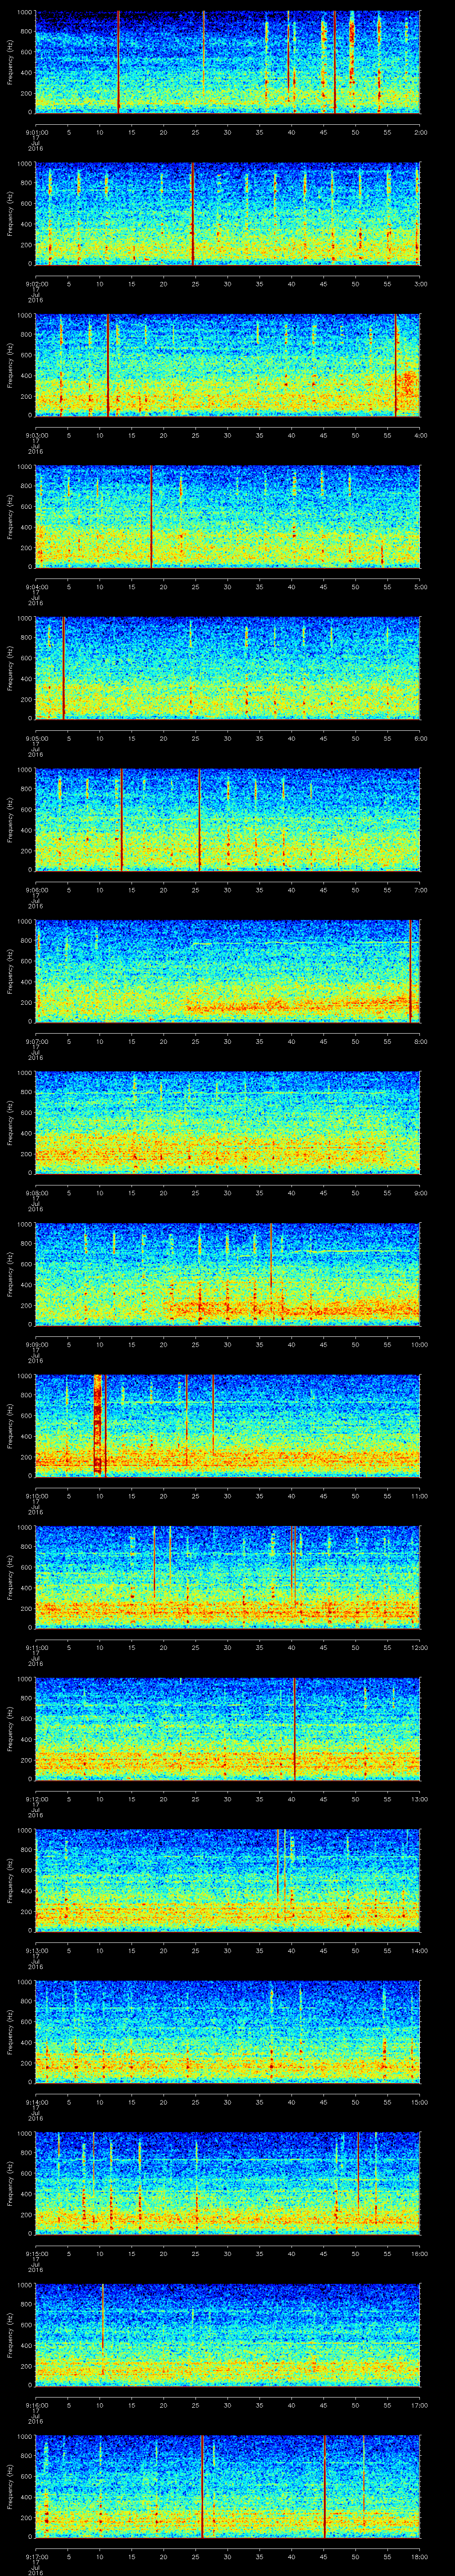Screen dimensions: 455x2576
Task: Click 'Frequency (Hz)' label of the 9:01:00 panel
Action: tap(10, 62)
